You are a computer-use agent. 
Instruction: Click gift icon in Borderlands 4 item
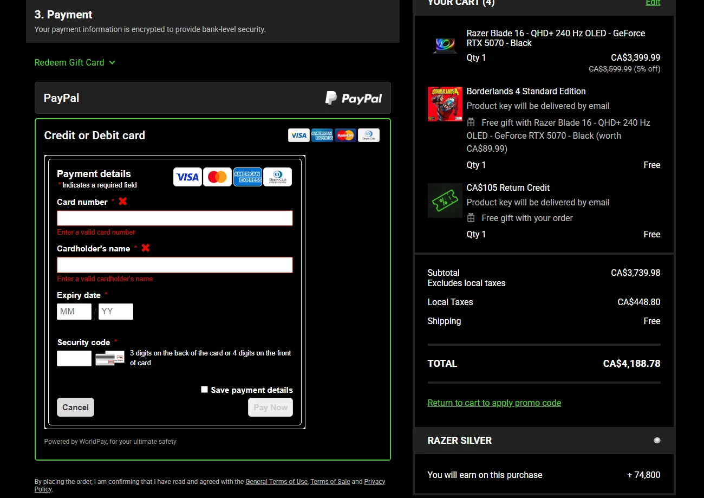click(x=471, y=122)
